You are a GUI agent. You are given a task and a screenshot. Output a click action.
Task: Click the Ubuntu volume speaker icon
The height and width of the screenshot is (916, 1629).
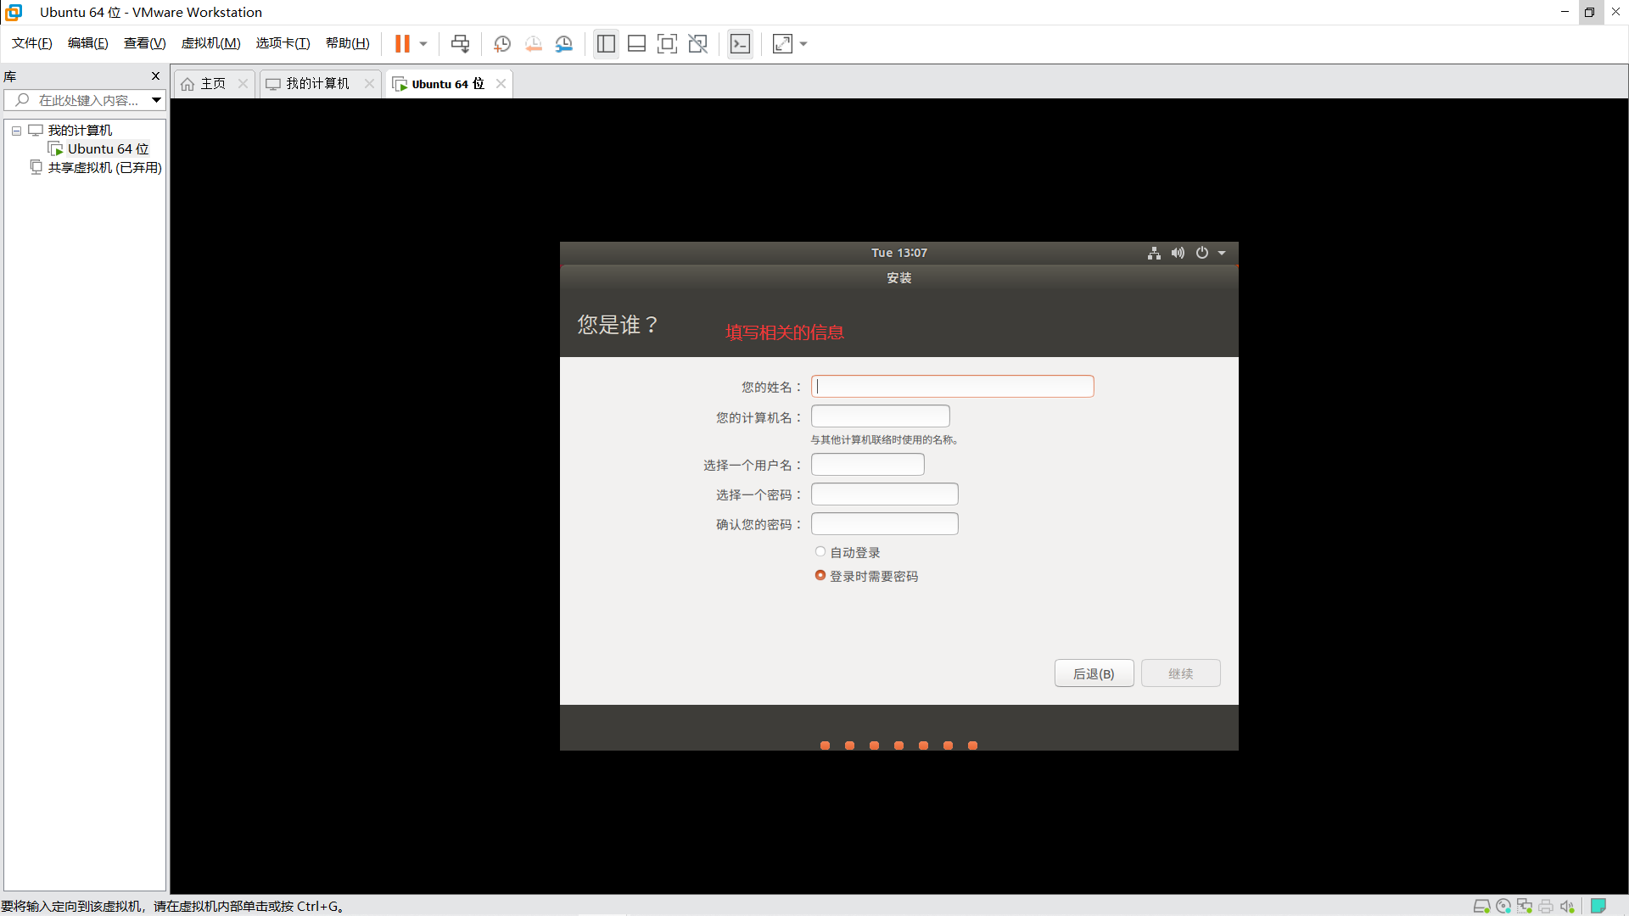click(1178, 253)
